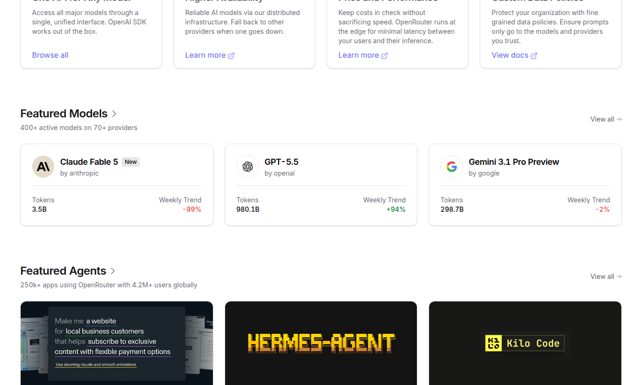Click '400+ active models on 70+ providers' text
The width and height of the screenshot is (642, 385).
click(78, 128)
